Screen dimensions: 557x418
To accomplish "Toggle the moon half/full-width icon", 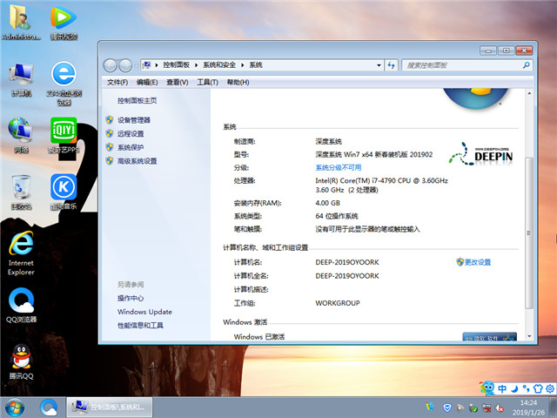I will pos(514,388).
